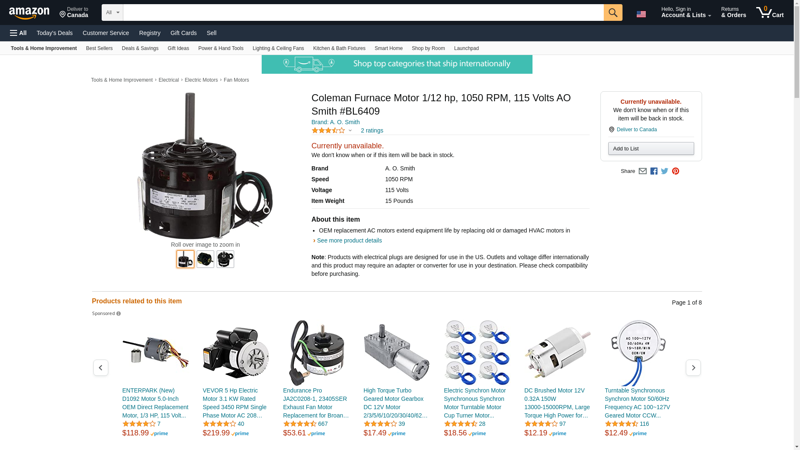Share product on Facebook icon
This screenshot has width=800, height=450.
[654, 171]
